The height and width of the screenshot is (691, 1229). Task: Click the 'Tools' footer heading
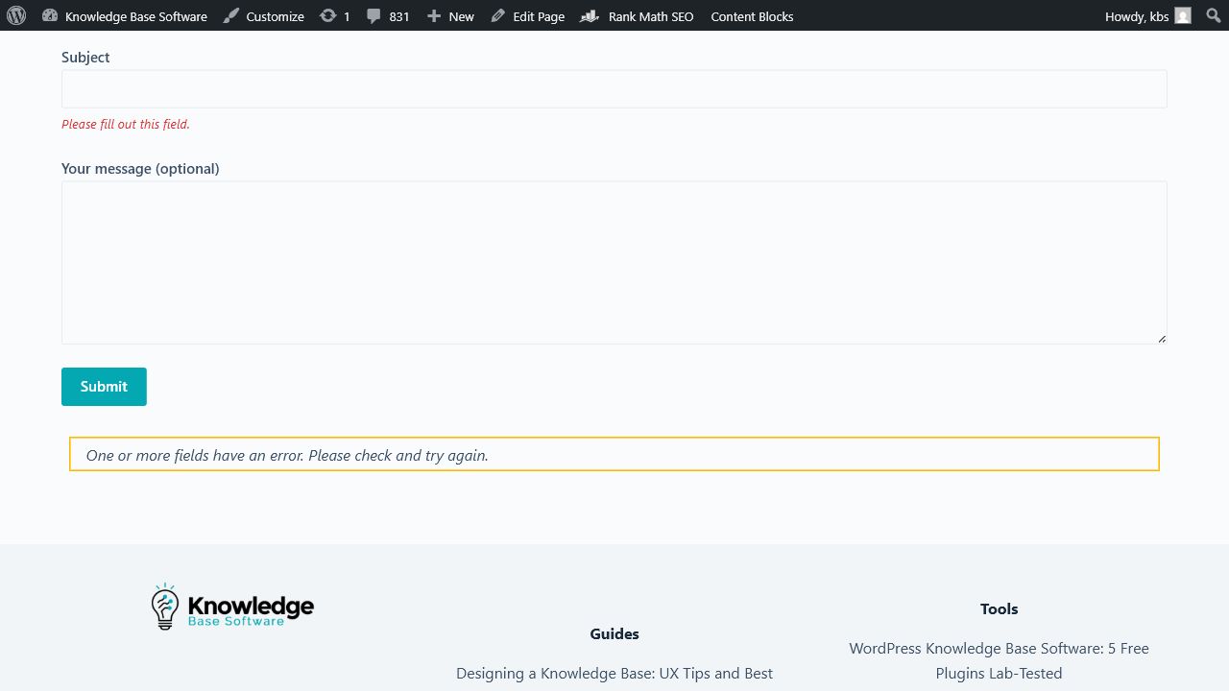coord(999,608)
